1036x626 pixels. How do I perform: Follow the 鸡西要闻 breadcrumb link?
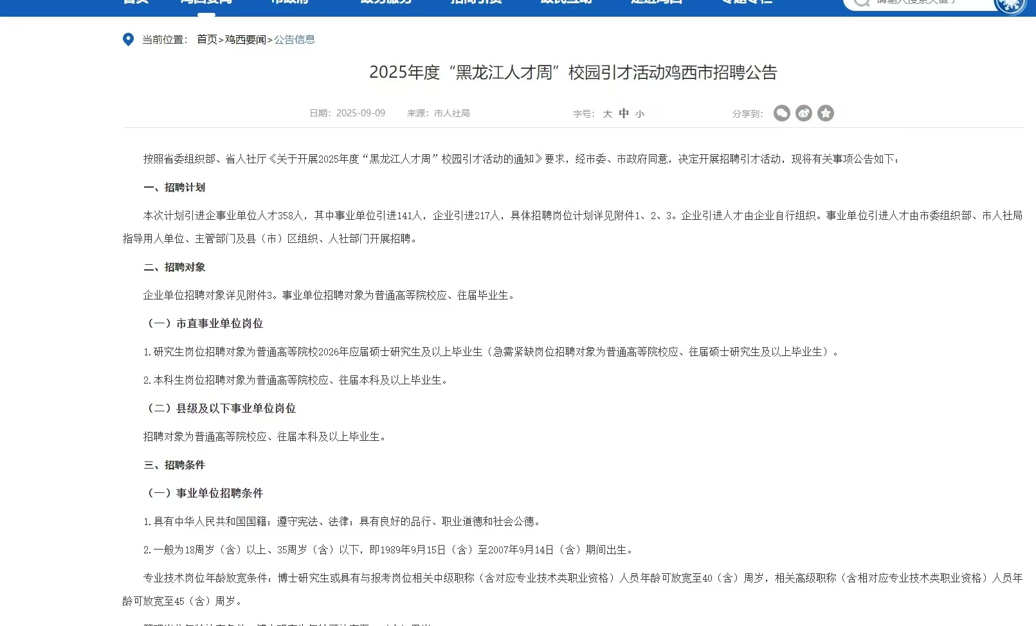tap(247, 39)
